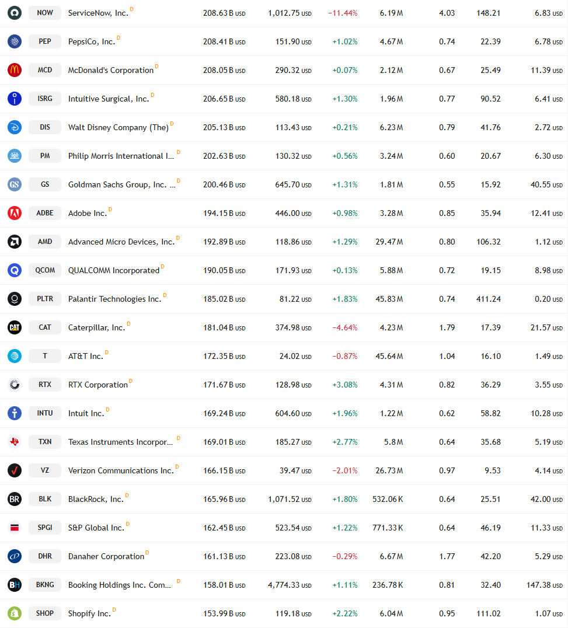The image size is (568, 628).
Task: Select Goldman Sachs 40.55 USD EPS
Action: (546, 184)
